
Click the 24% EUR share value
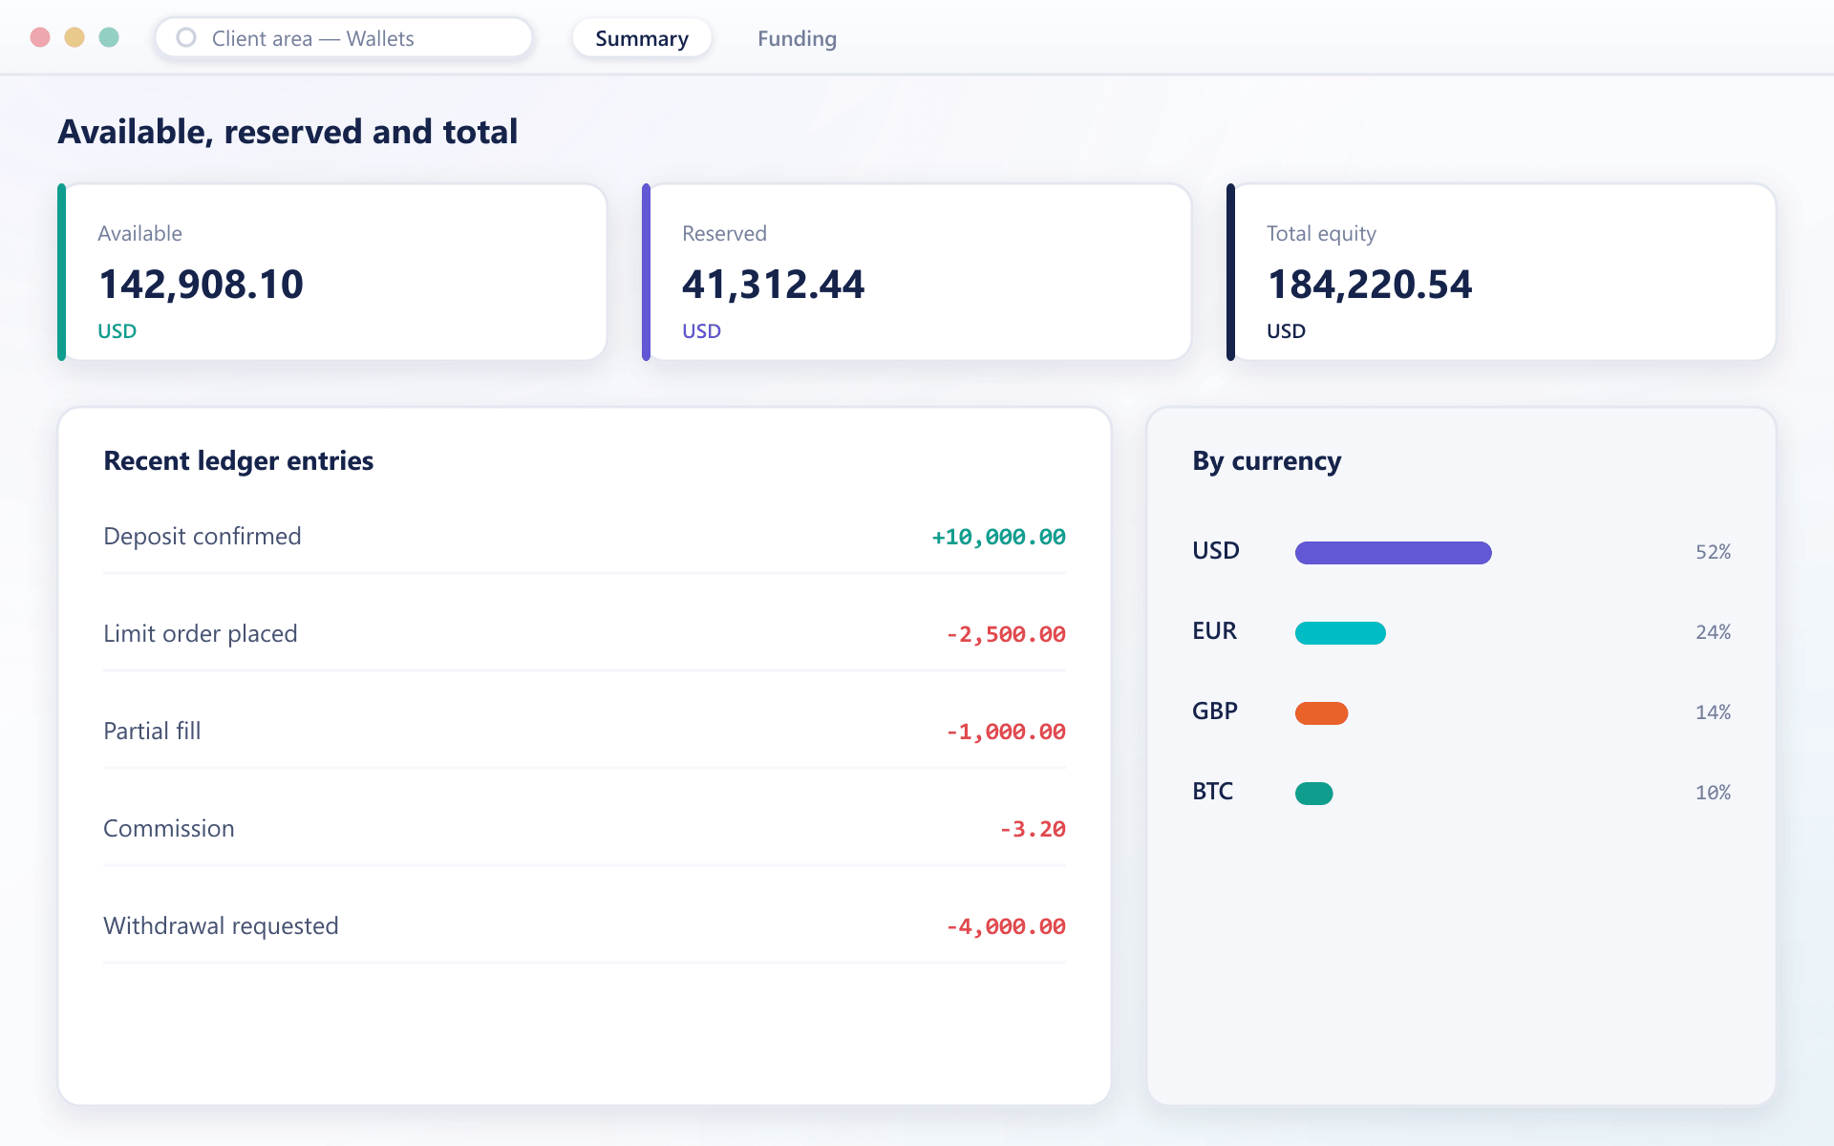pos(1713,632)
